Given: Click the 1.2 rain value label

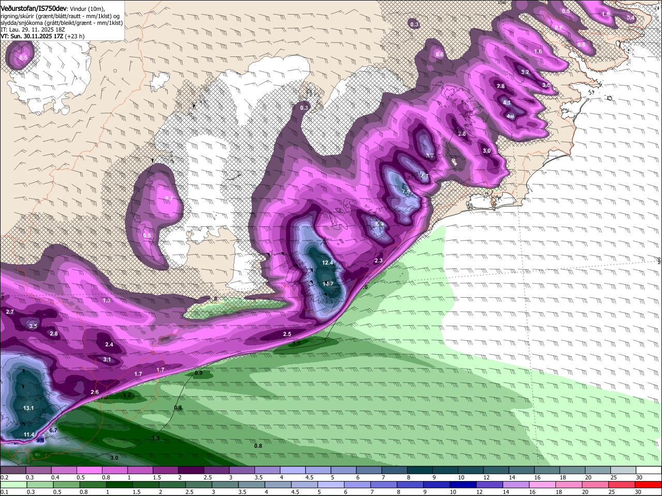Looking at the screenshot, I should tap(127, 395).
